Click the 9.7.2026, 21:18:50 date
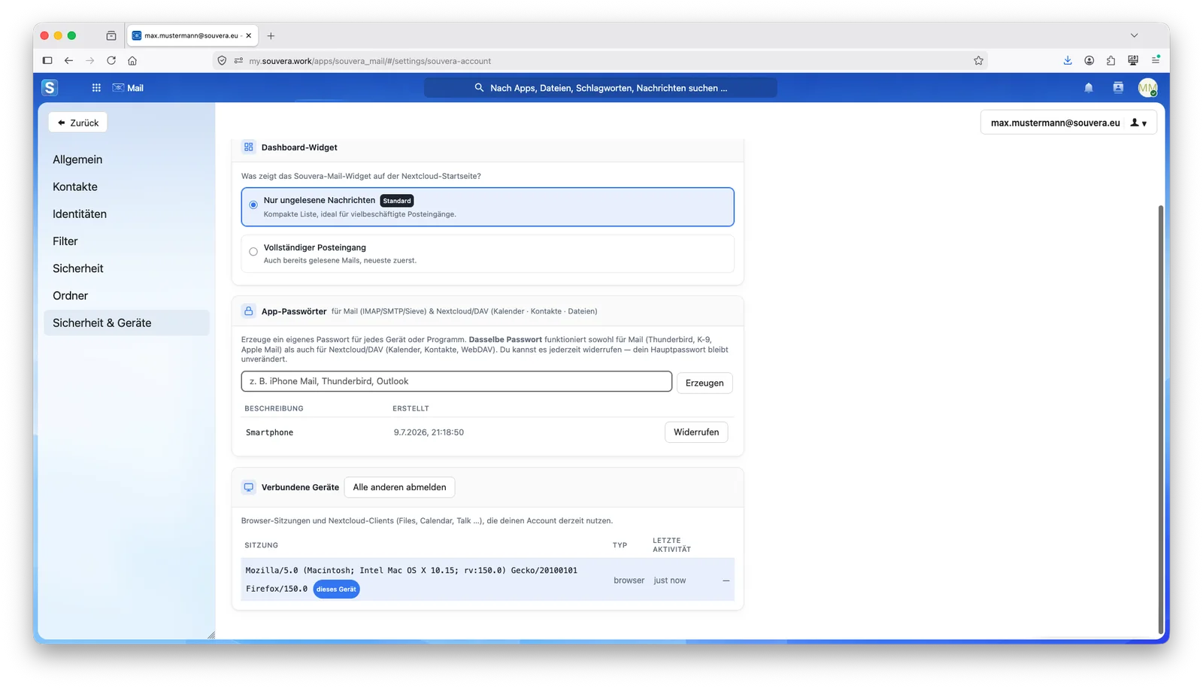Viewport: 1203px width, 688px height. click(429, 432)
